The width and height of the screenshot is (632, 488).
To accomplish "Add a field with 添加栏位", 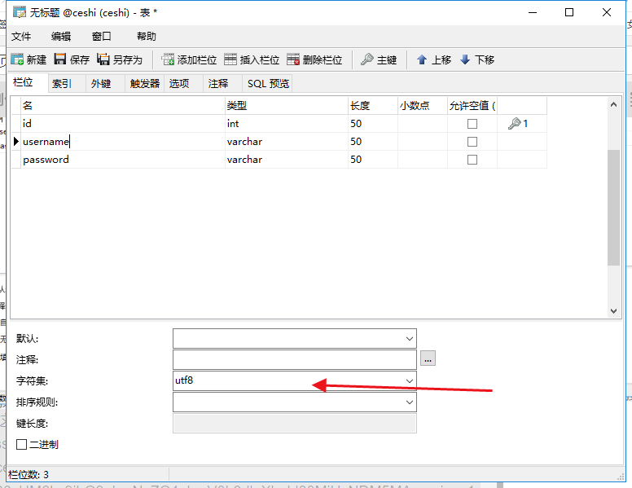I will [189, 59].
